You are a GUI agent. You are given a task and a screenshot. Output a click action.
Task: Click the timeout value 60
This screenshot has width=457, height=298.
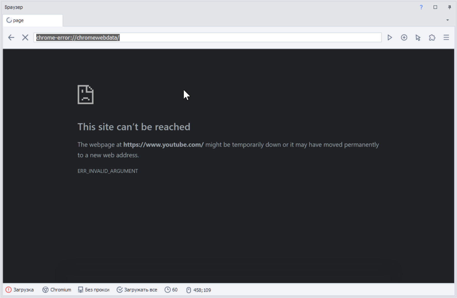click(x=171, y=290)
